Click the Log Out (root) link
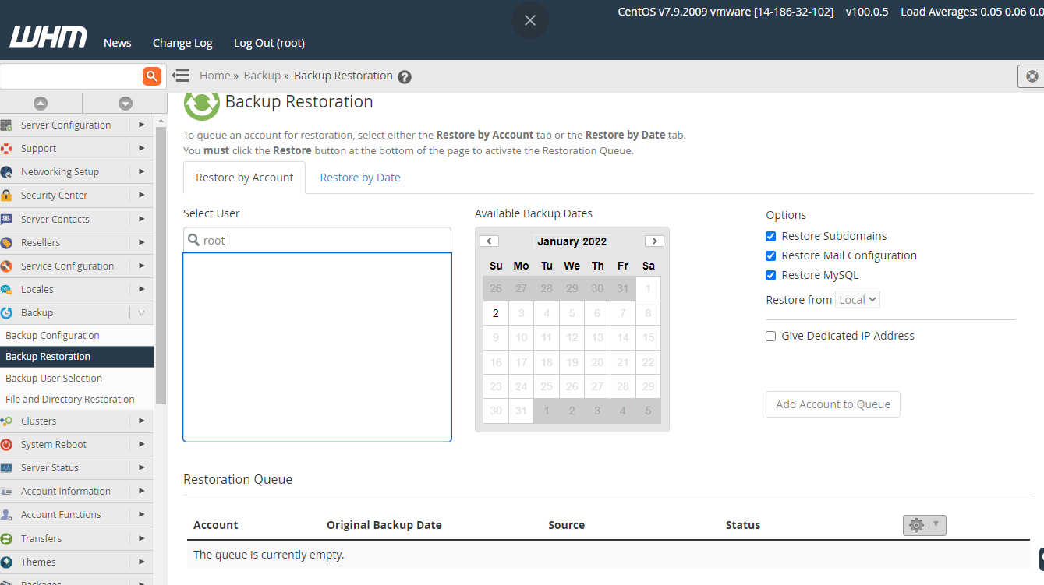This screenshot has width=1044, height=585. click(x=269, y=43)
